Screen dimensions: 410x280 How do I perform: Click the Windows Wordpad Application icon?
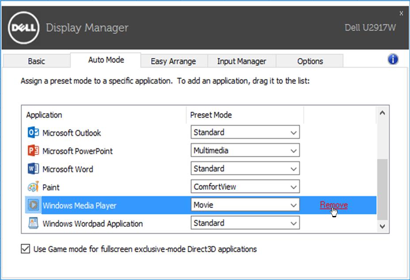(33, 223)
